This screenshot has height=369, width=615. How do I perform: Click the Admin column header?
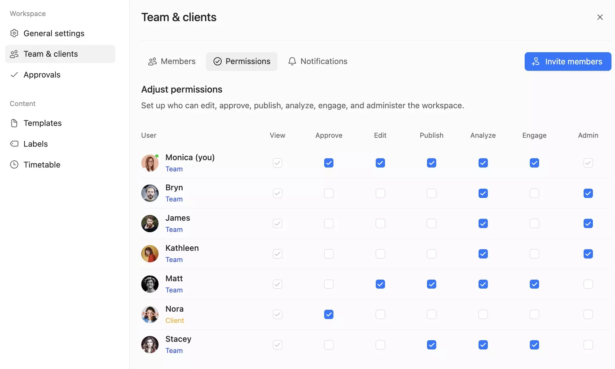pos(588,135)
